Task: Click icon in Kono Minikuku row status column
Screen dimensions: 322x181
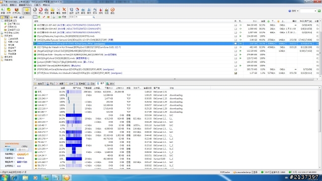Action: (235, 73)
